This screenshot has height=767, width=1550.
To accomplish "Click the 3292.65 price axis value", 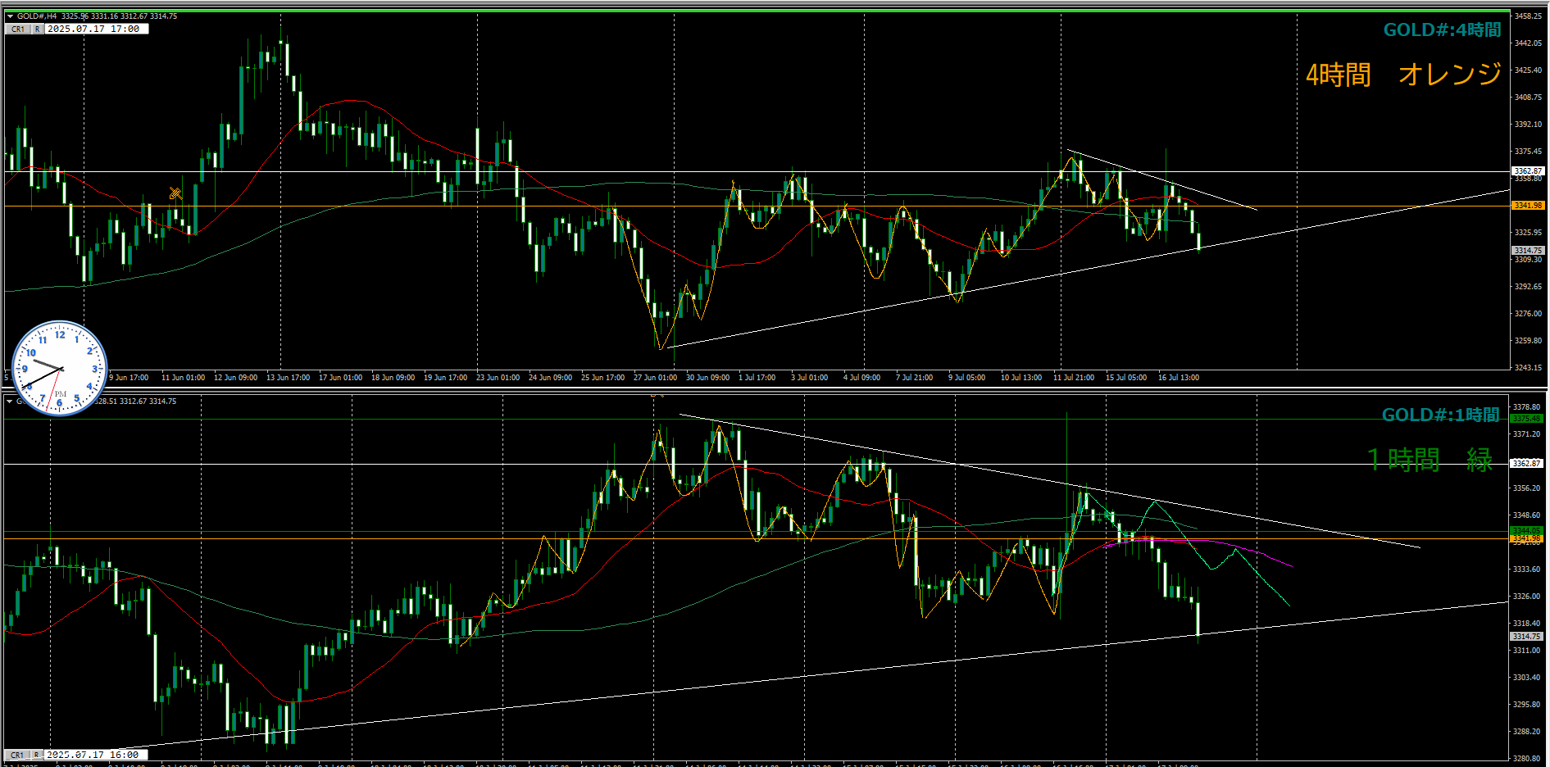I will 1528,287.
